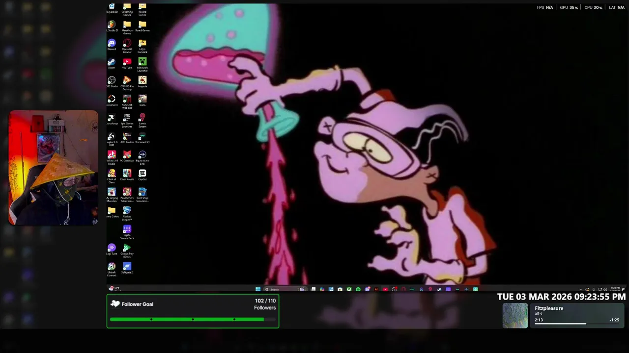Image resolution: width=629 pixels, height=353 pixels.
Task: Open the Windows Start menu
Action: pos(257,289)
